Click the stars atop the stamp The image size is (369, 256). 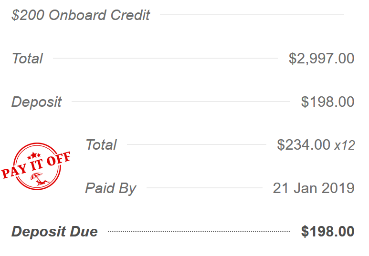pos(34,155)
